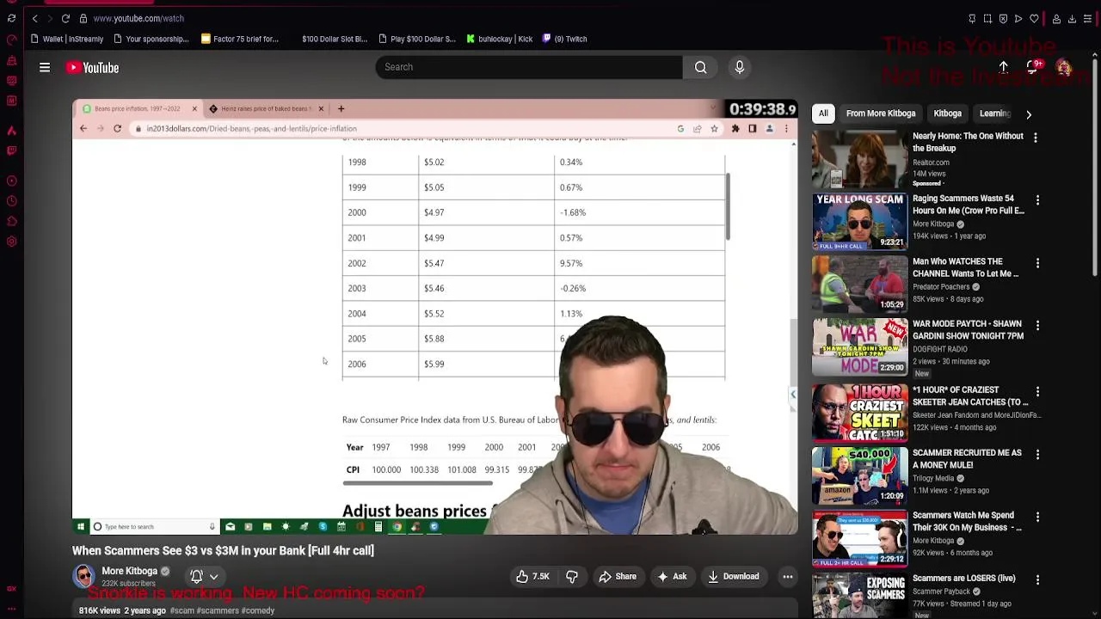Viewport: 1101px width, 619px height.
Task: Click the toolbar play icon
Action: click(x=1018, y=18)
